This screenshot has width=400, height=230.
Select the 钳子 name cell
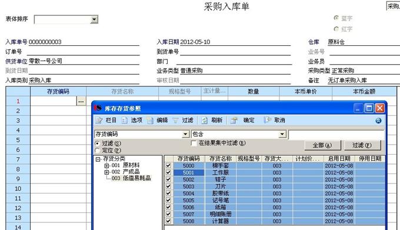(221, 179)
